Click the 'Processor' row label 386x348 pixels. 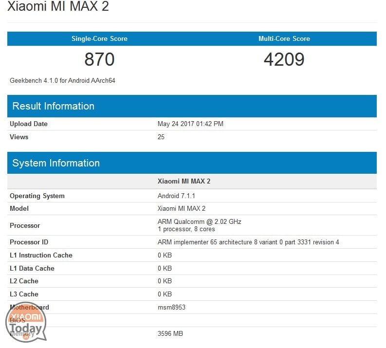(x=25, y=225)
